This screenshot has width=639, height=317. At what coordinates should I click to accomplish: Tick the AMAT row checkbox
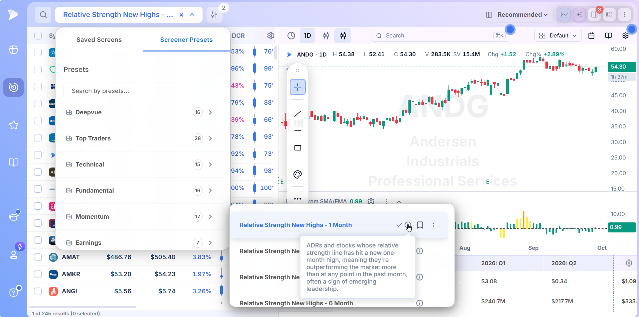point(38,257)
